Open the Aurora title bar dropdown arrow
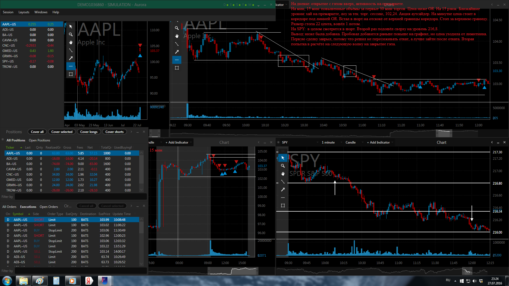509x286 pixels. [x=258, y=5]
